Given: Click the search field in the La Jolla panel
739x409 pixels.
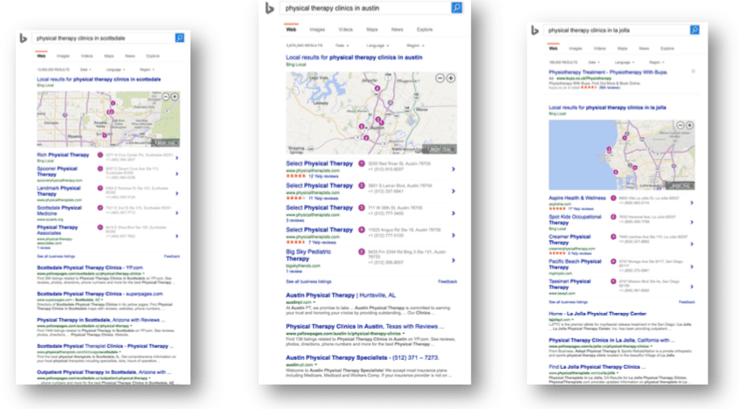Looking at the screenshot, I should pyautogui.click(x=617, y=31).
